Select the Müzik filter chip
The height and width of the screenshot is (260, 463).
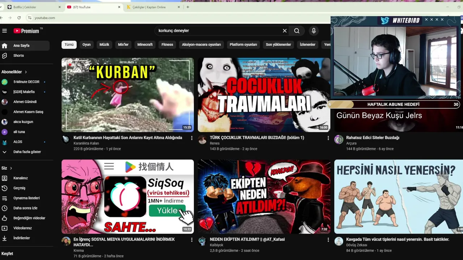coord(104,45)
